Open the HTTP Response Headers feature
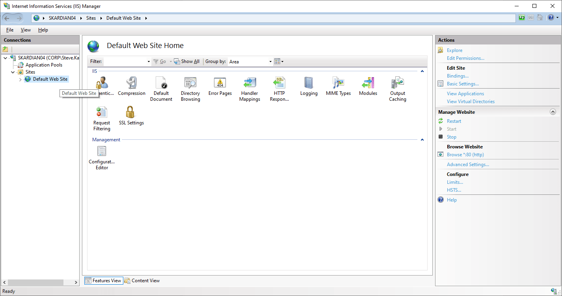562x296 pixels. pos(279,89)
